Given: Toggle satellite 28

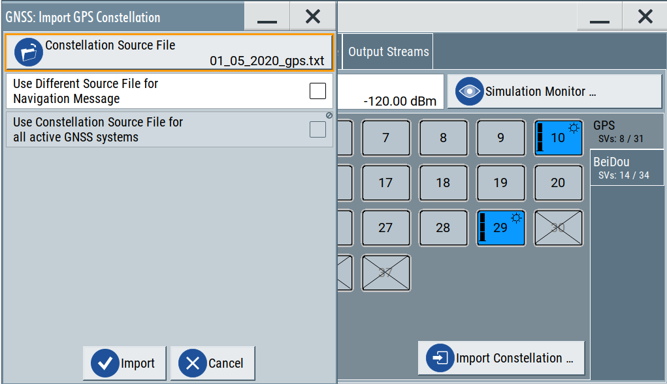Looking at the screenshot, I should [443, 228].
